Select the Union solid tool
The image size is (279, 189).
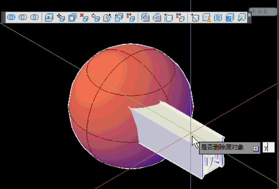coord(11,17)
